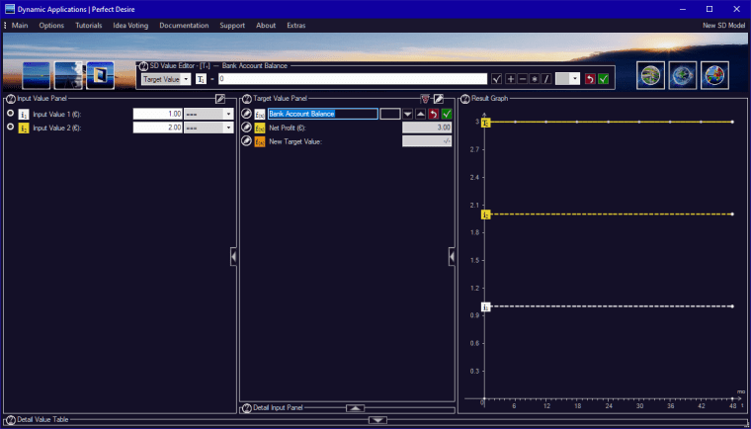Click the plus operator button in SD Value Editor
This screenshot has width=751, height=429.
click(511, 79)
